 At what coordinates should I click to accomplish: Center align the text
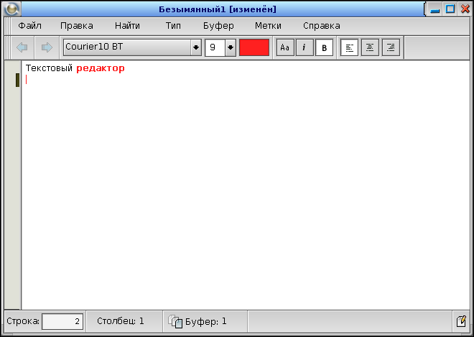point(370,47)
